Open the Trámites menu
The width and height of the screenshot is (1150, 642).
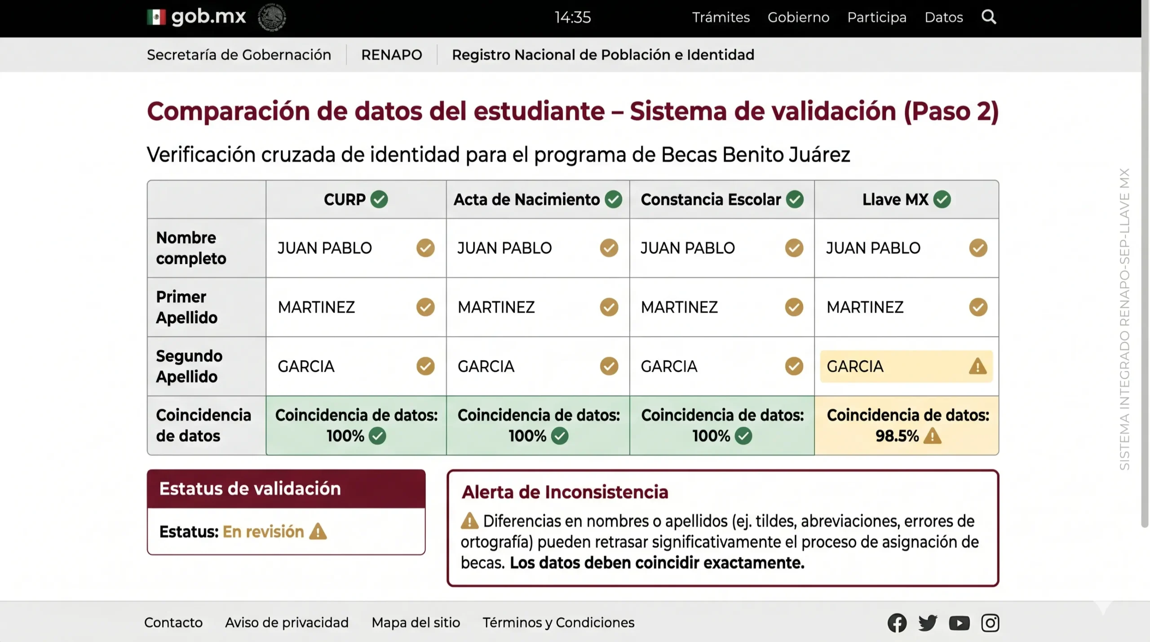click(x=721, y=17)
